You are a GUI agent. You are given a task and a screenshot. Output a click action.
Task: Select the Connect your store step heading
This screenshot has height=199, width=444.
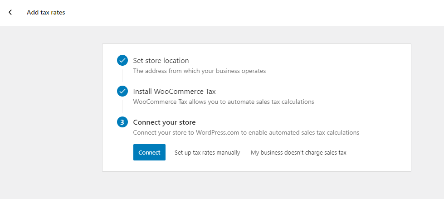[x=164, y=122]
